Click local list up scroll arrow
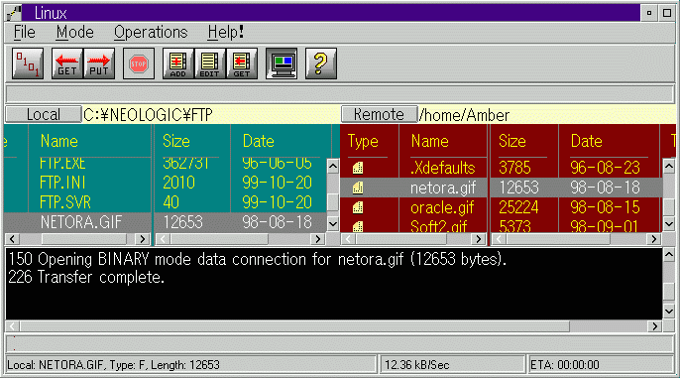This screenshot has height=378, width=680. (x=333, y=166)
